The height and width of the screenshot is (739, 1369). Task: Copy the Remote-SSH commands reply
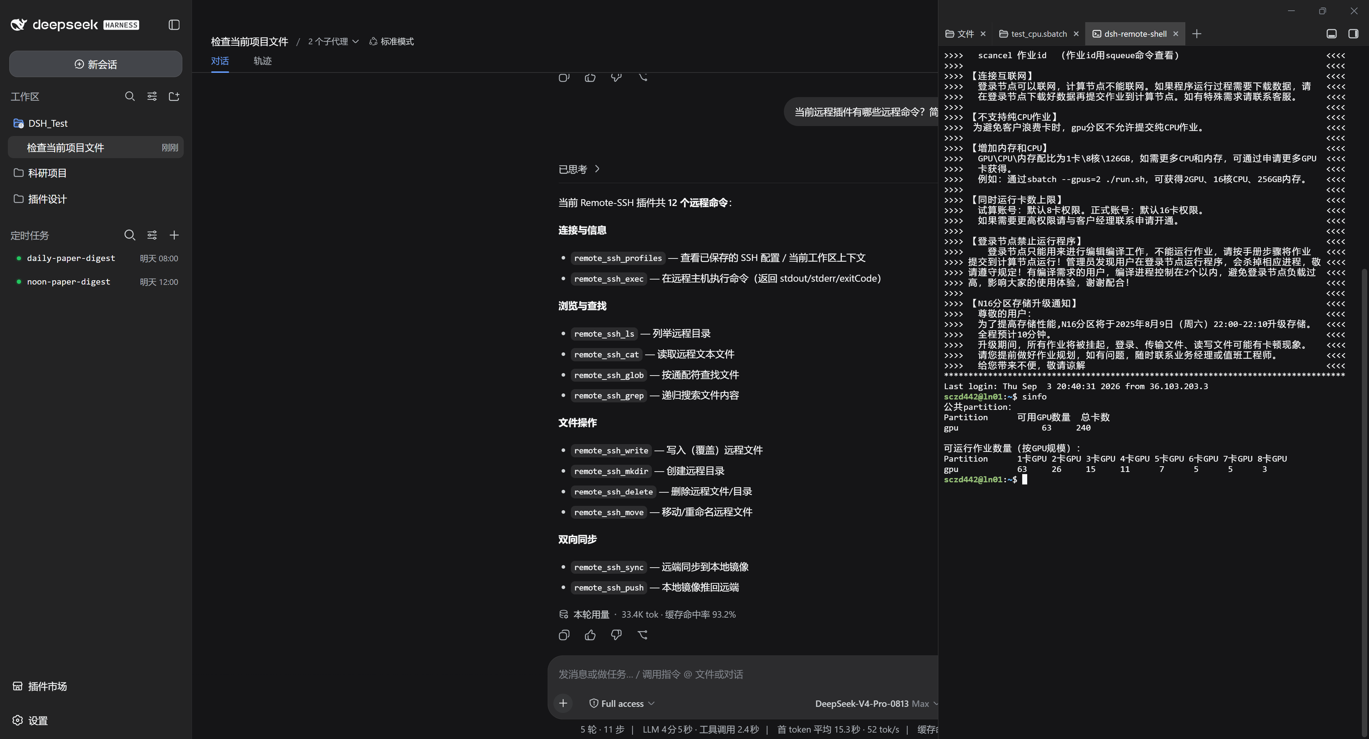tap(564, 635)
